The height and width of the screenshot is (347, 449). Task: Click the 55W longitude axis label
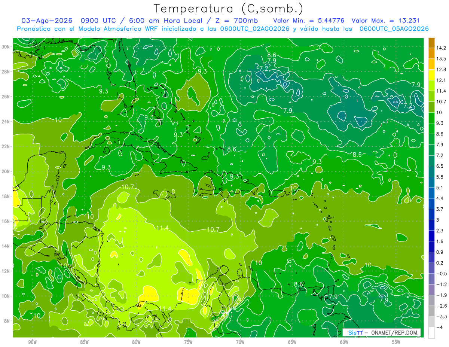coord(396,342)
